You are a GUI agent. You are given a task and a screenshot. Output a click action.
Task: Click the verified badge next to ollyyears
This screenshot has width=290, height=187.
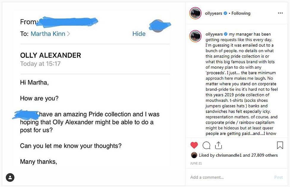click(226, 13)
